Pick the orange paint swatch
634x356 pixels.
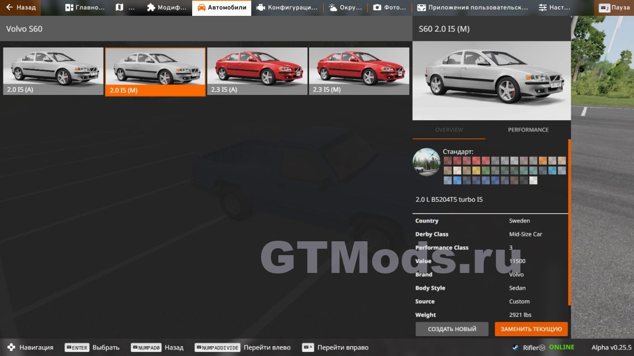pyautogui.click(x=543, y=160)
